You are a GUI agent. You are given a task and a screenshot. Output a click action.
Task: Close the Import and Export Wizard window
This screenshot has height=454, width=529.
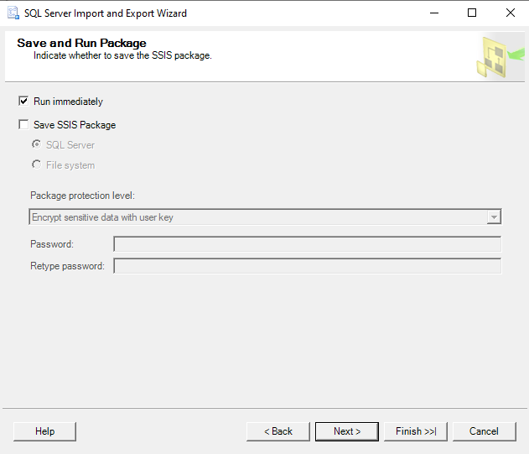click(511, 13)
